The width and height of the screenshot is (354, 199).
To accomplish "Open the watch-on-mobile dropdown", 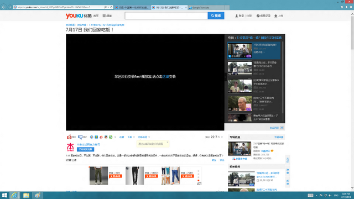I will tap(144, 137).
